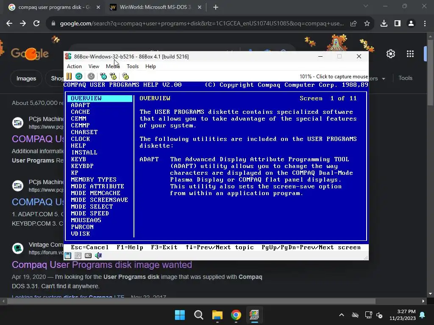Screen dimensions: 434x325
Task: Click Images filter in Google results
Action: [26, 78]
